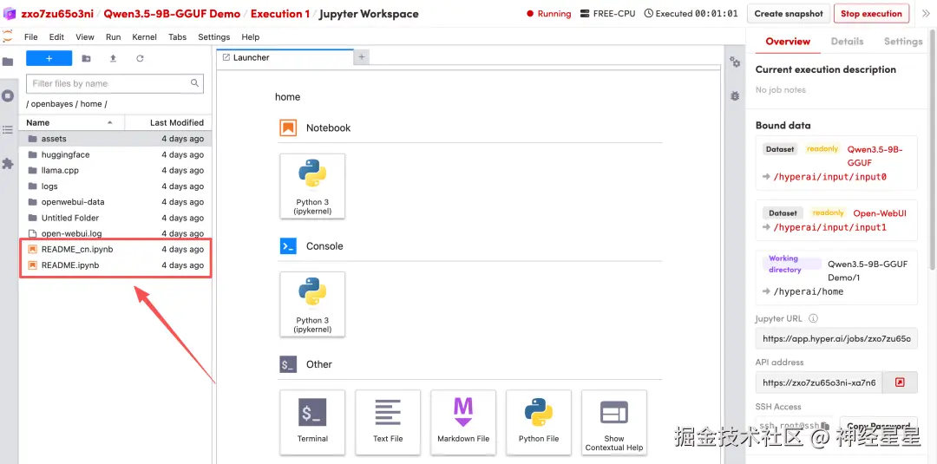Open the Property Inspector gears icon
The width and height of the screenshot is (937, 464).
click(735, 62)
